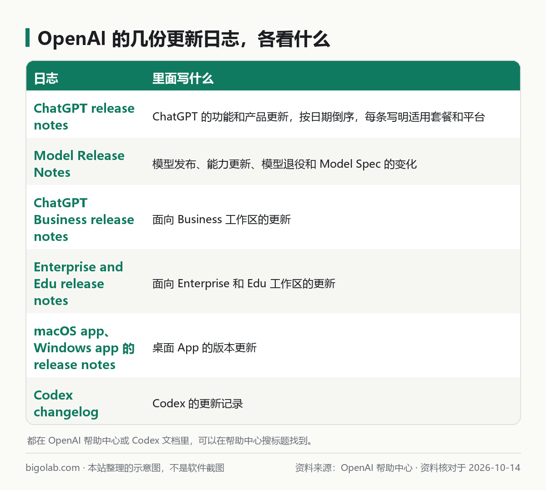Click the text '面向 Enterprise 和 Edu 工作区的更新'
Image resolution: width=546 pixels, height=490 pixels.
click(x=244, y=284)
